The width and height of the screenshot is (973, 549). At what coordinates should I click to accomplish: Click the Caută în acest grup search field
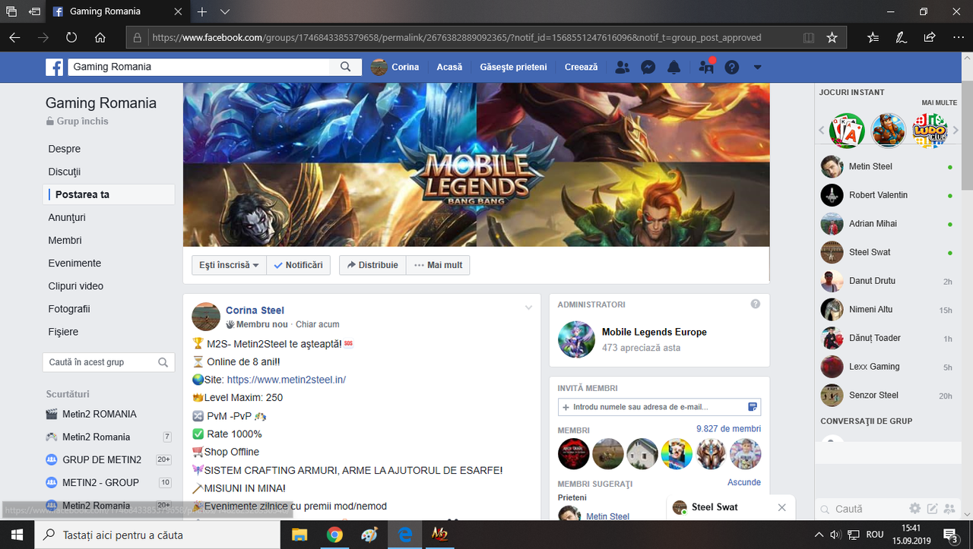coord(109,362)
